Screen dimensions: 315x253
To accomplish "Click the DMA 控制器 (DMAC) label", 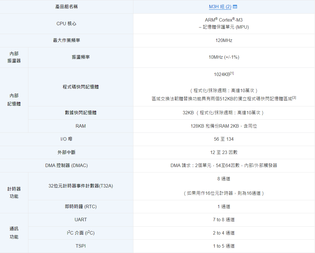I will point(66,166).
